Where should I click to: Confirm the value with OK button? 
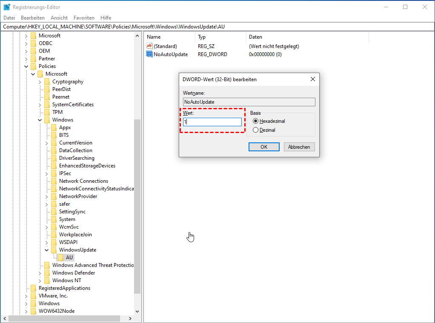264,147
